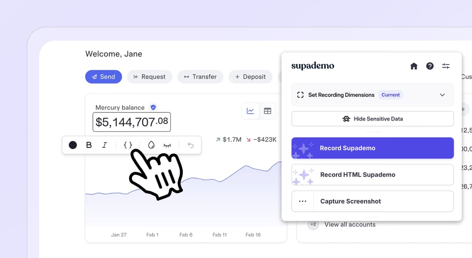Click the blur droplet icon
The height and width of the screenshot is (258, 472).
[151, 145]
